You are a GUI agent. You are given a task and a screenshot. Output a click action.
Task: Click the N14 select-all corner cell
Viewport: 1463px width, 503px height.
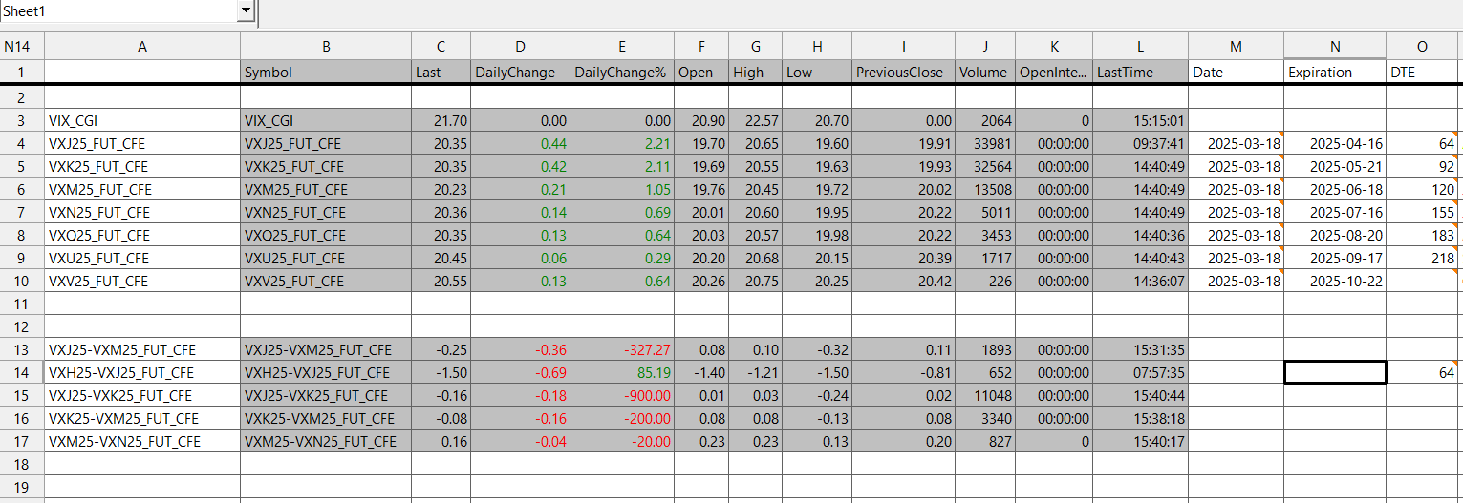[x=22, y=46]
